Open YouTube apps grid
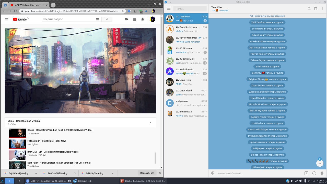The height and width of the screenshot is (184, 327). [x=134, y=19]
